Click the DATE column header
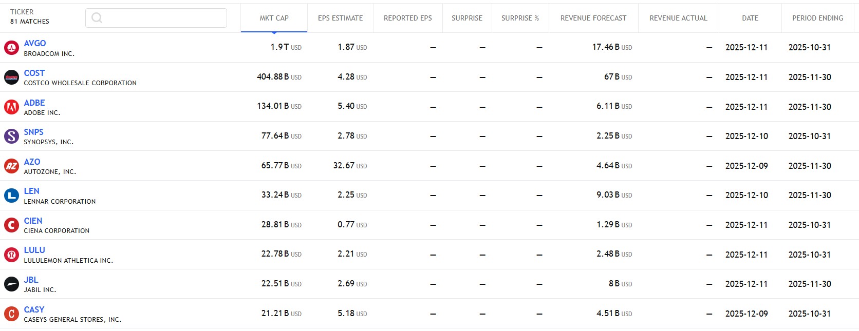 (x=750, y=18)
